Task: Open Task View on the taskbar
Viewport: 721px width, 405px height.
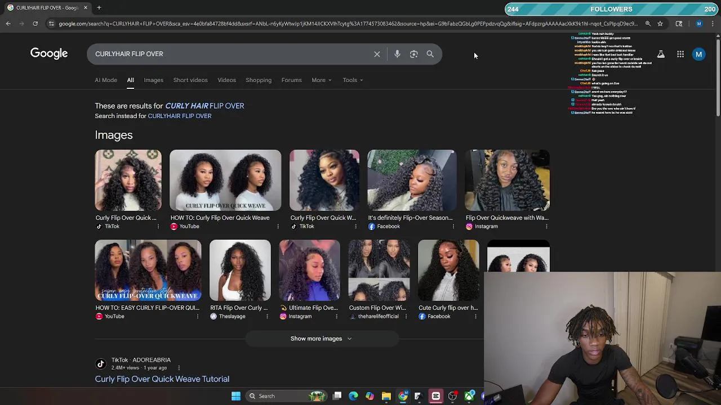Action: [x=337, y=396]
